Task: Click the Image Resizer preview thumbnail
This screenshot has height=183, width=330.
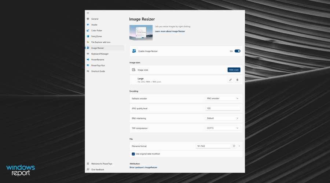Action: tap(141, 33)
